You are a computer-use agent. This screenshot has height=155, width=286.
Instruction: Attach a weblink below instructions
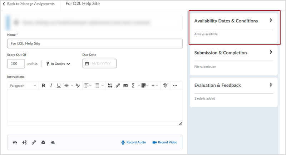click(34, 143)
